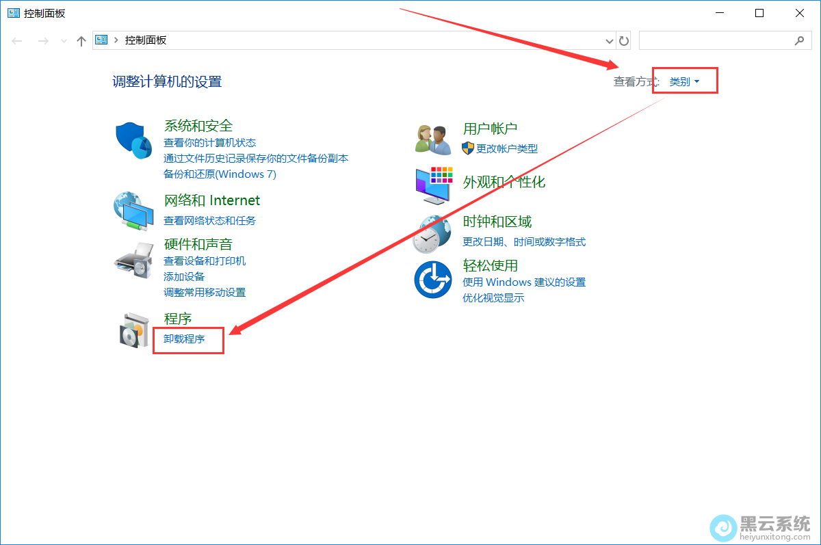Click the User Accounts people icon
821x545 pixels.
pyautogui.click(x=433, y=139)
